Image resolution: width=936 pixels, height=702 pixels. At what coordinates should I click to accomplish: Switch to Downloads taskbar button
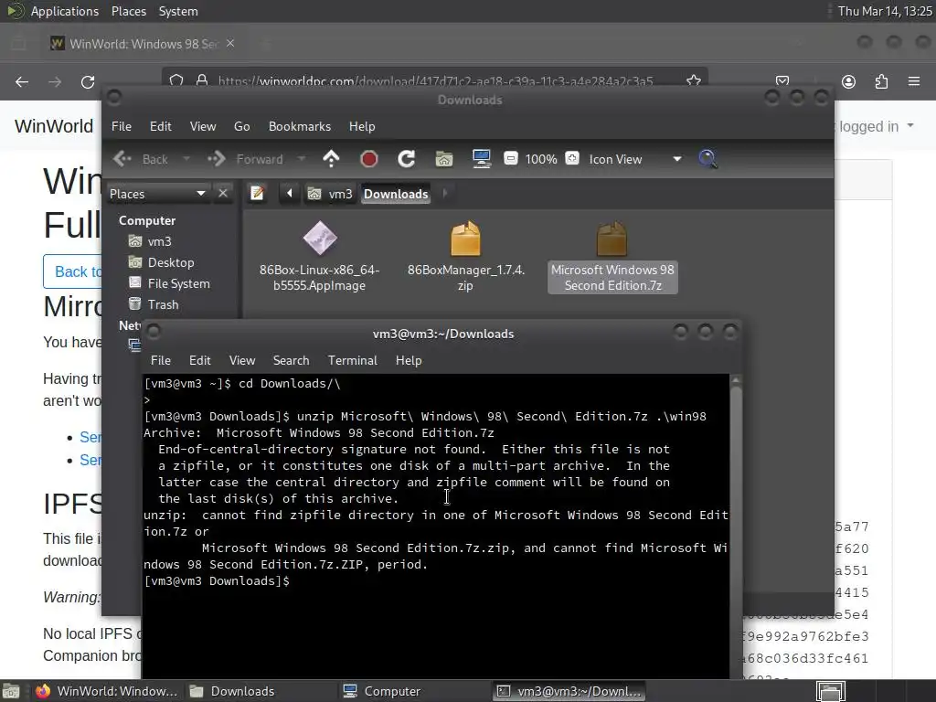260,691
